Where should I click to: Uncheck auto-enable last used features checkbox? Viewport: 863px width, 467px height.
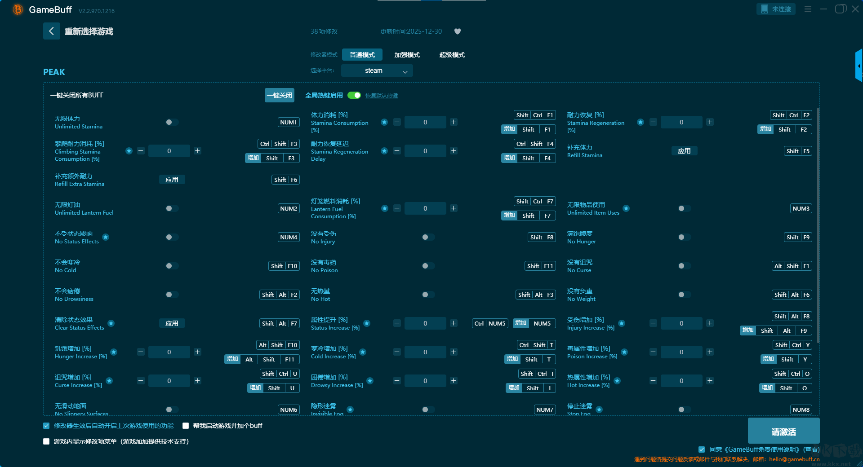tap(46, 426)
